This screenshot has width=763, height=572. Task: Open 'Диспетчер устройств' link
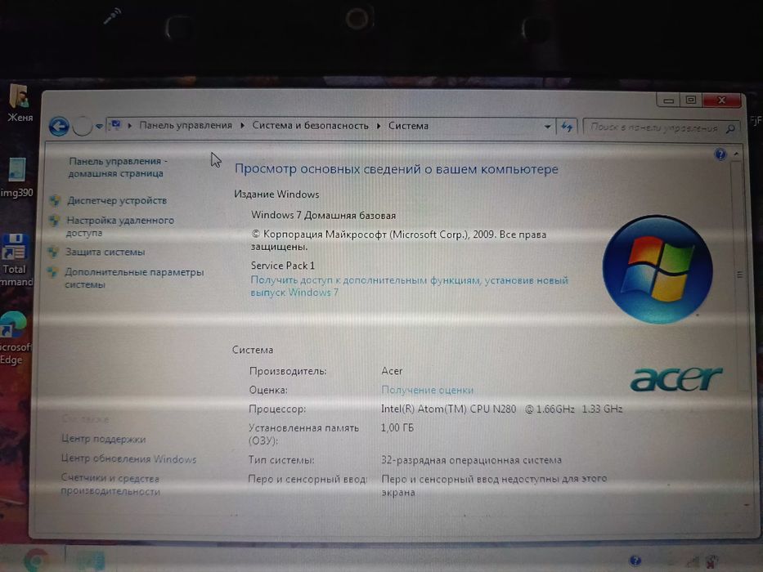click(x=117, y=200)
